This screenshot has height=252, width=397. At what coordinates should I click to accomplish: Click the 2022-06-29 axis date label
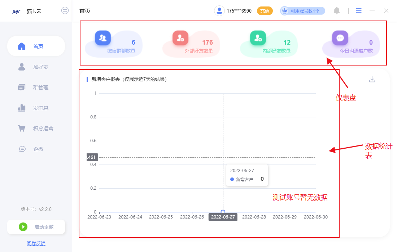click(285, 217)
